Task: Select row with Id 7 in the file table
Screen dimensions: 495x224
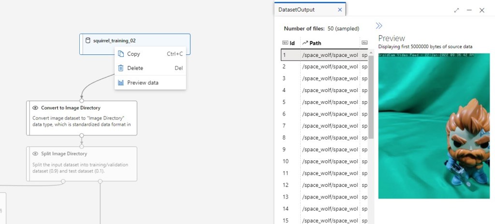Action: [324, 126]
